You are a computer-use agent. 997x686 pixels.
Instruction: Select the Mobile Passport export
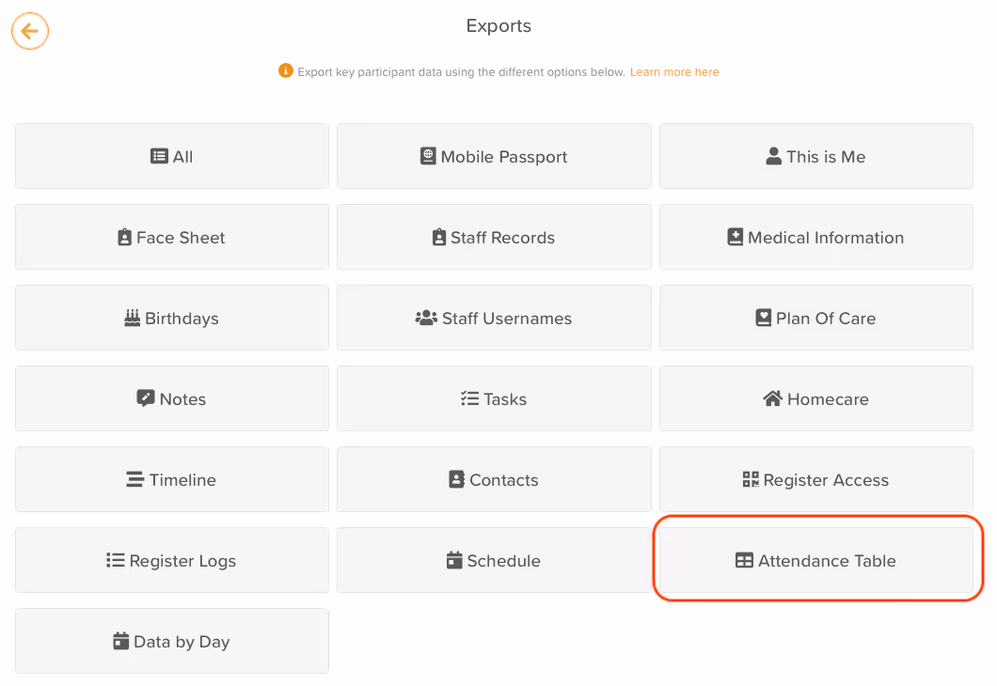point(494,156)
